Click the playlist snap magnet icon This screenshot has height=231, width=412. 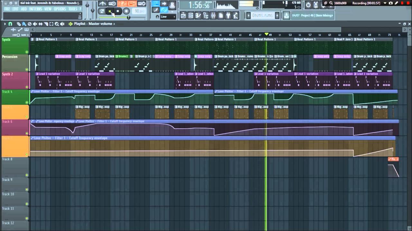[10, 24]
